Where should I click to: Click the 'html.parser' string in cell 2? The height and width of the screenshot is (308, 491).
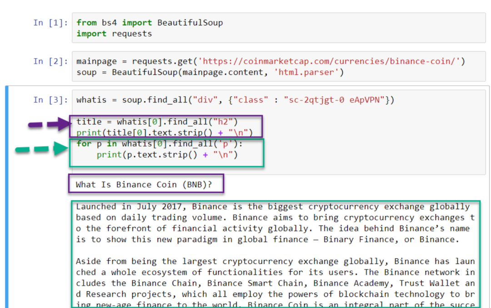(x=306, y=73)
